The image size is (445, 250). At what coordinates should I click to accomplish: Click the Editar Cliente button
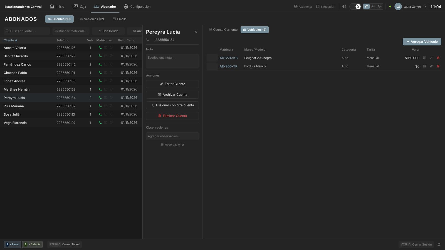pos(172,84)
